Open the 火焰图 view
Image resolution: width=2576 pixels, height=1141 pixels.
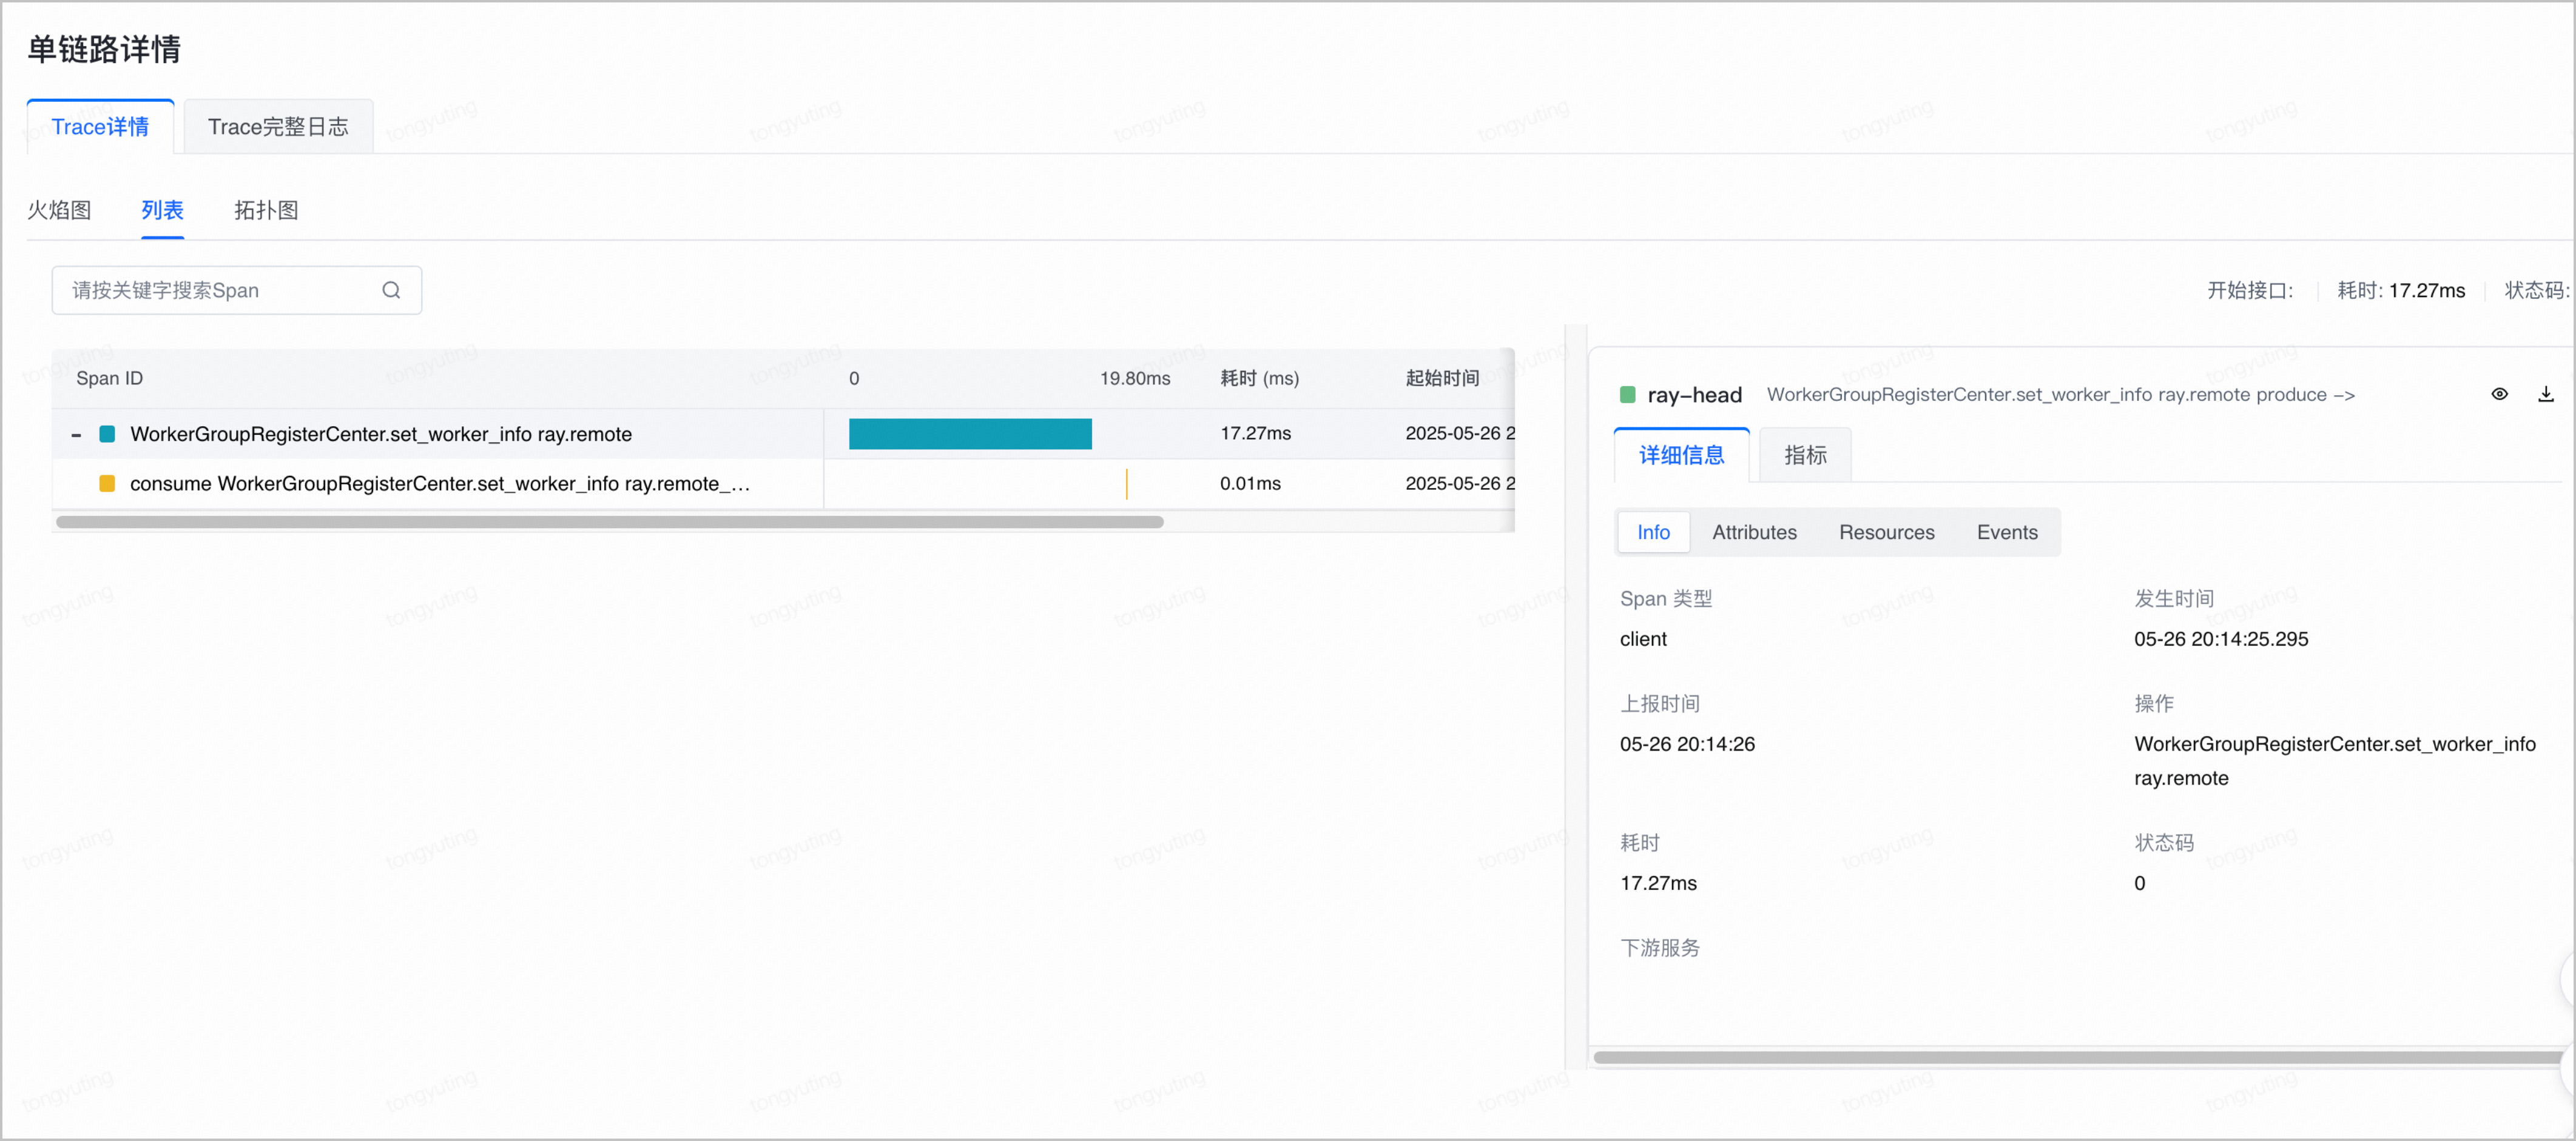[x=59, y=210]
